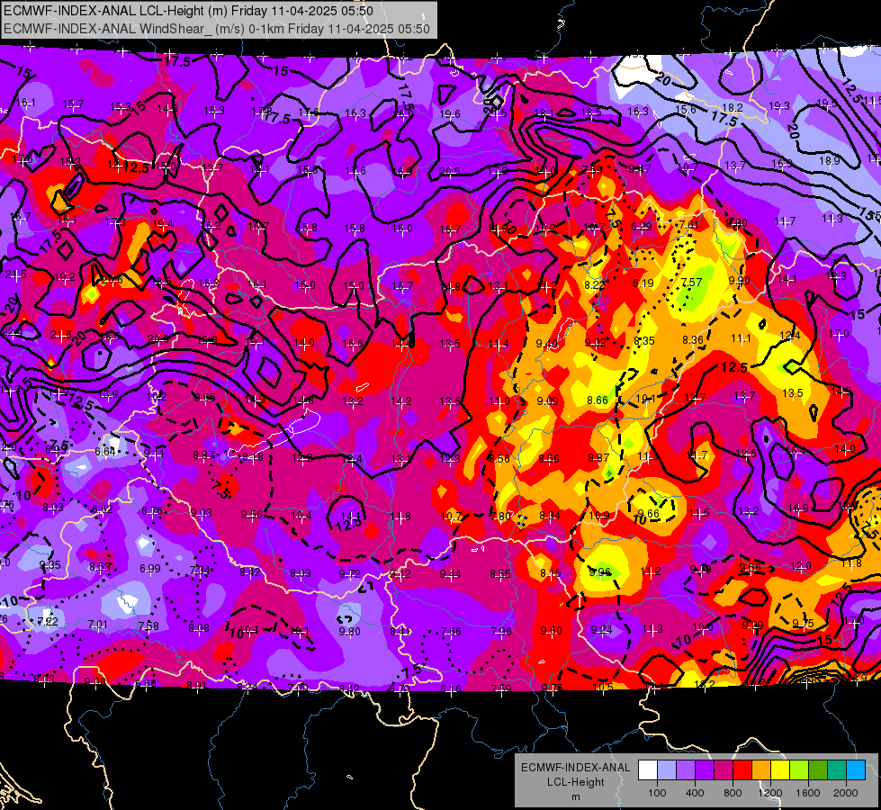881x810 pixels.
Task: Click the grid value '7.22' at lower left
Action: pos(48,621)
